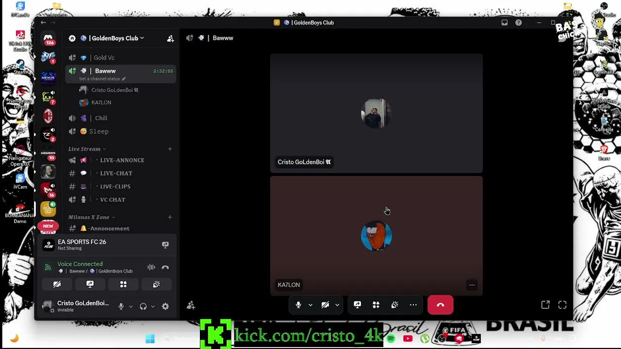Join the Chill voice channel
This screenshot has height=349, width=621.
[x=121, y=118]
